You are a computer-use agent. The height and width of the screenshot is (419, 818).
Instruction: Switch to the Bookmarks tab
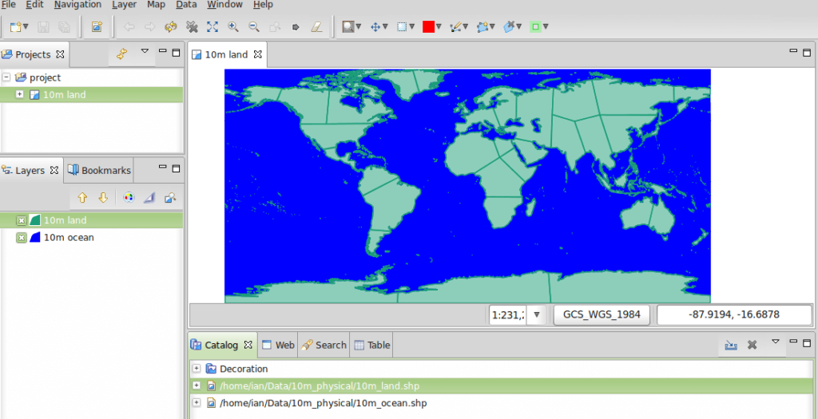click(100, 170)
